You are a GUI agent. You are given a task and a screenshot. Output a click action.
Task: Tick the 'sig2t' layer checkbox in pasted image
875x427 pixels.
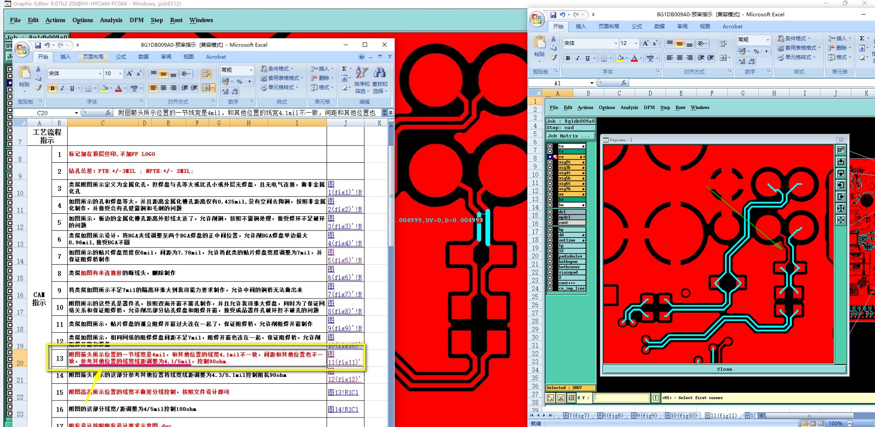tap(550, 162)
